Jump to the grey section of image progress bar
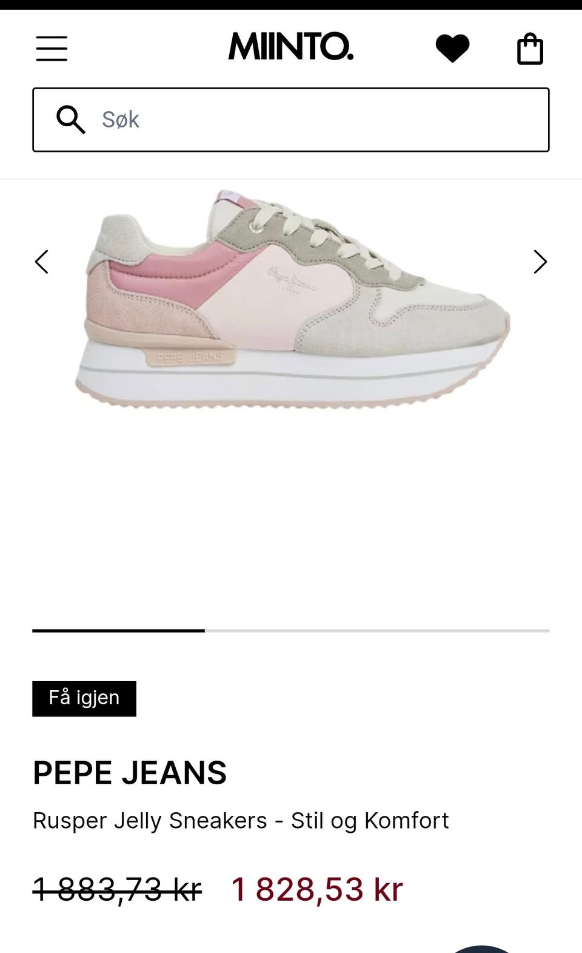This screenshot has width=582, height=953. (377, 631)
